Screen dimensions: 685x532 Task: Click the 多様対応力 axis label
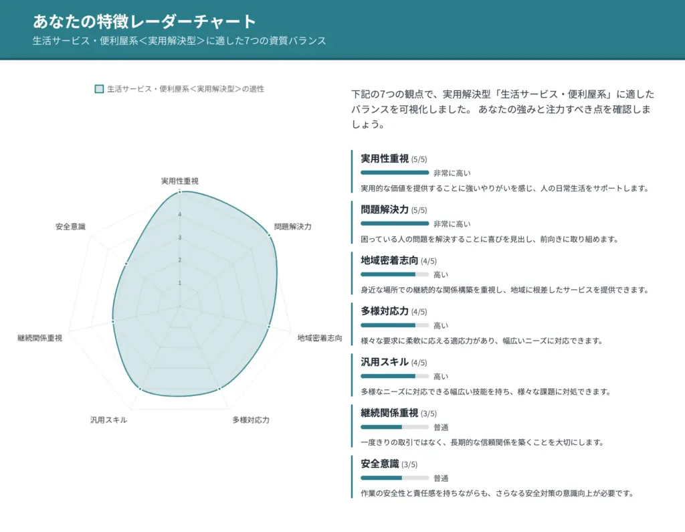tap(251, 420)
